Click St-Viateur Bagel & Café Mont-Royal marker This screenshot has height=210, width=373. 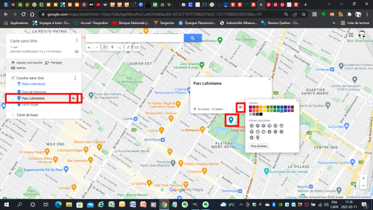[178, 104]
